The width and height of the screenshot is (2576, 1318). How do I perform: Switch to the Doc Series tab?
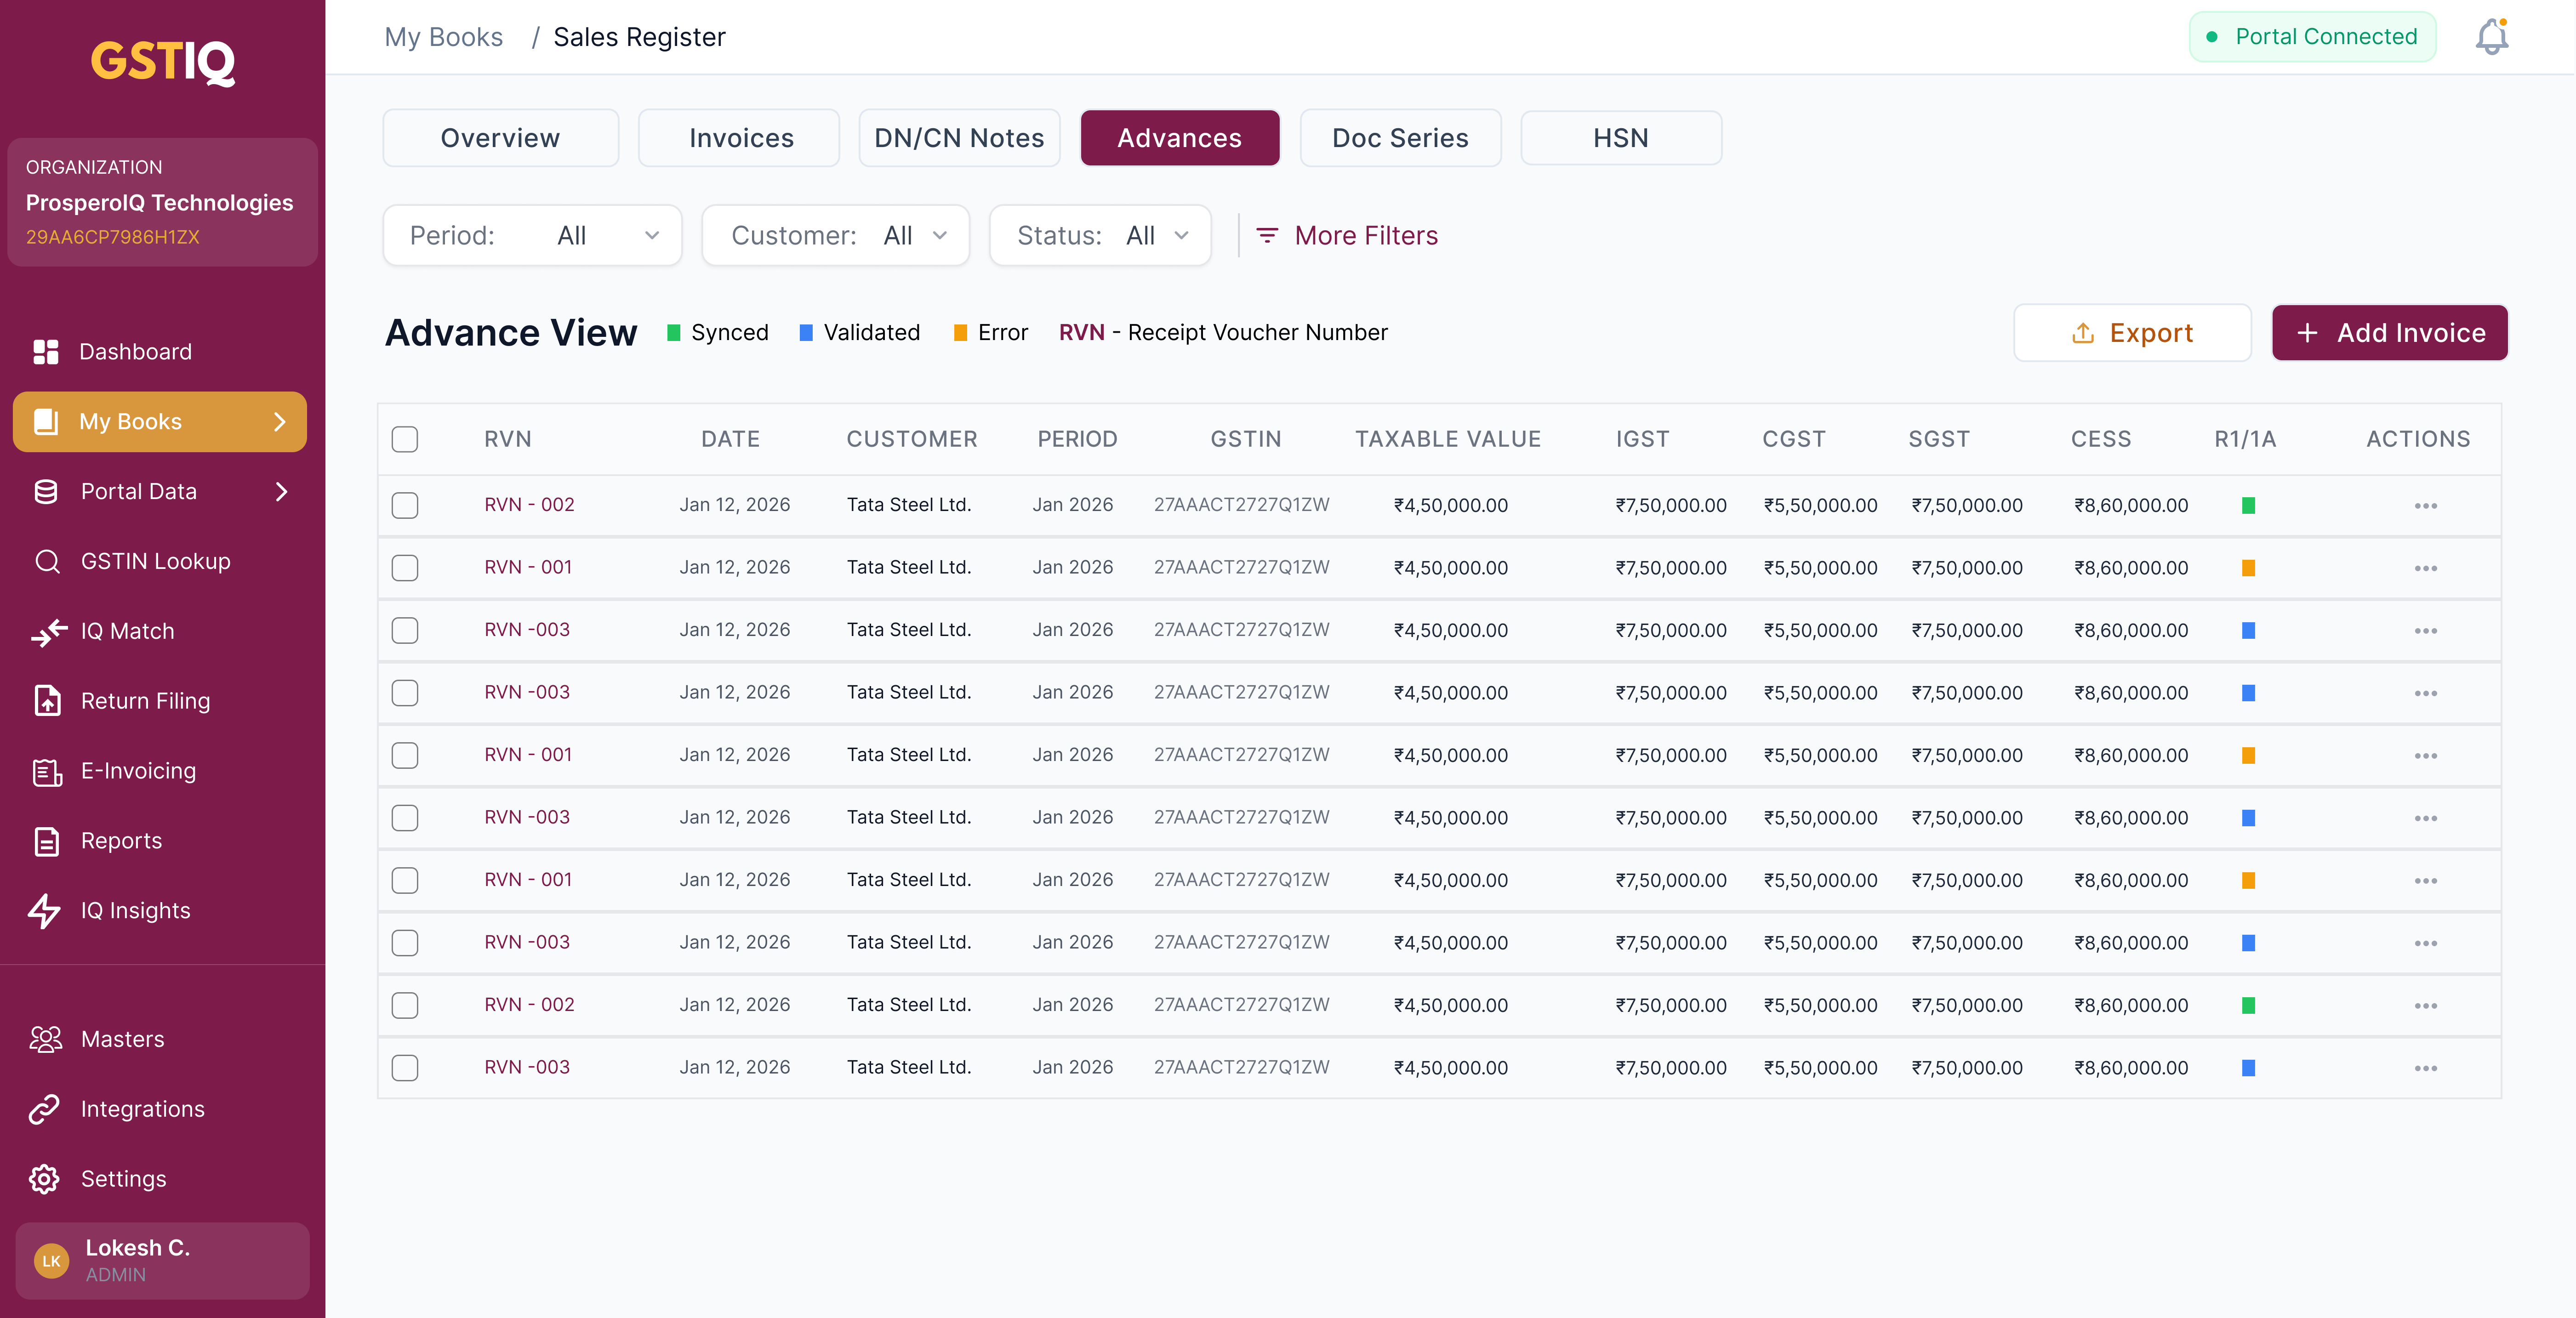1400,138
